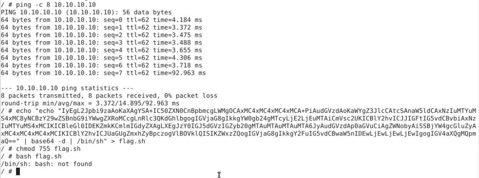Click the 8 packets transmitted summary line
The width and height of the screenshot is (479, 178).
point(109,96)
